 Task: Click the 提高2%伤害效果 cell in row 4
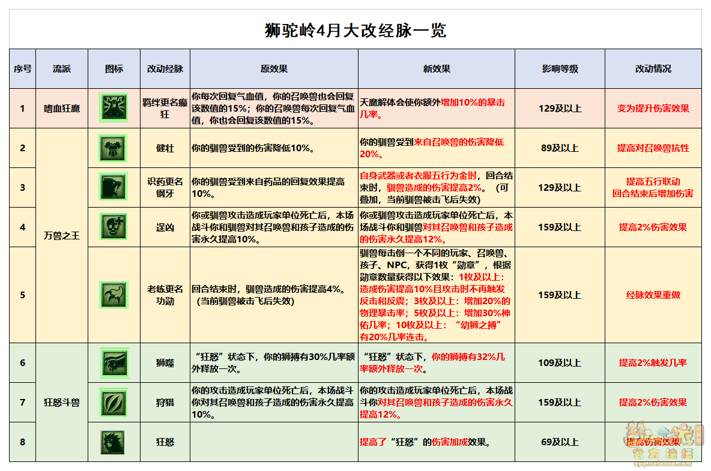click(x=653, y=227)
